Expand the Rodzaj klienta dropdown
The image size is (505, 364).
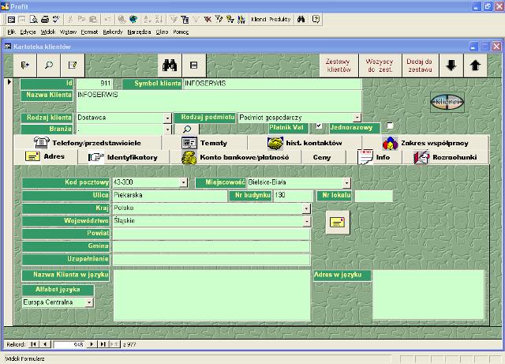tap(167, 118)
